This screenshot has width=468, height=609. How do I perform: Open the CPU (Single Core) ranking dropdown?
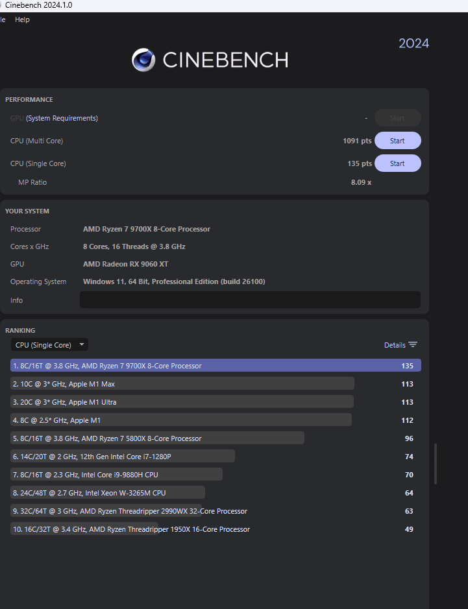(49, 344)
